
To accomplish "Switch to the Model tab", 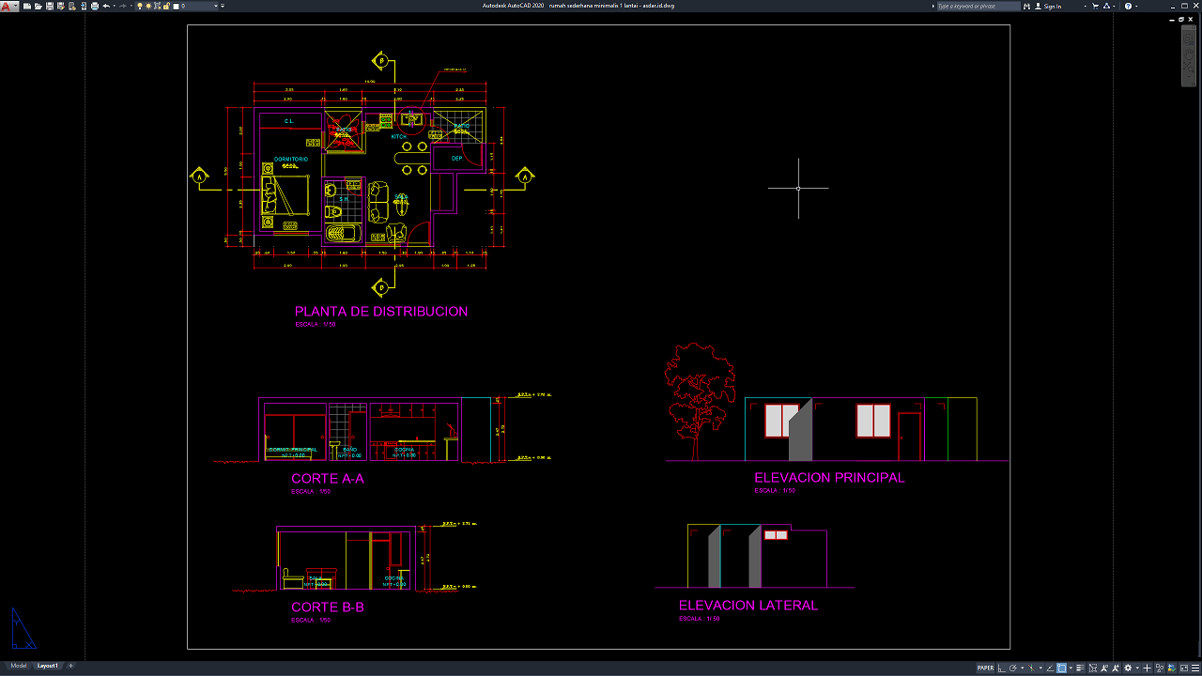I will pyautogui.click(x=18, y=666).
